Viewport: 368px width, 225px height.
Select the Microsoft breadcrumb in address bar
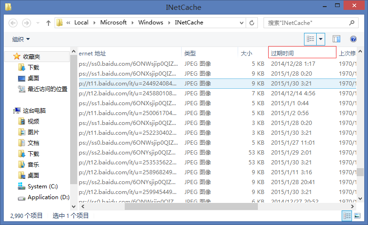[x=113, y=23]
